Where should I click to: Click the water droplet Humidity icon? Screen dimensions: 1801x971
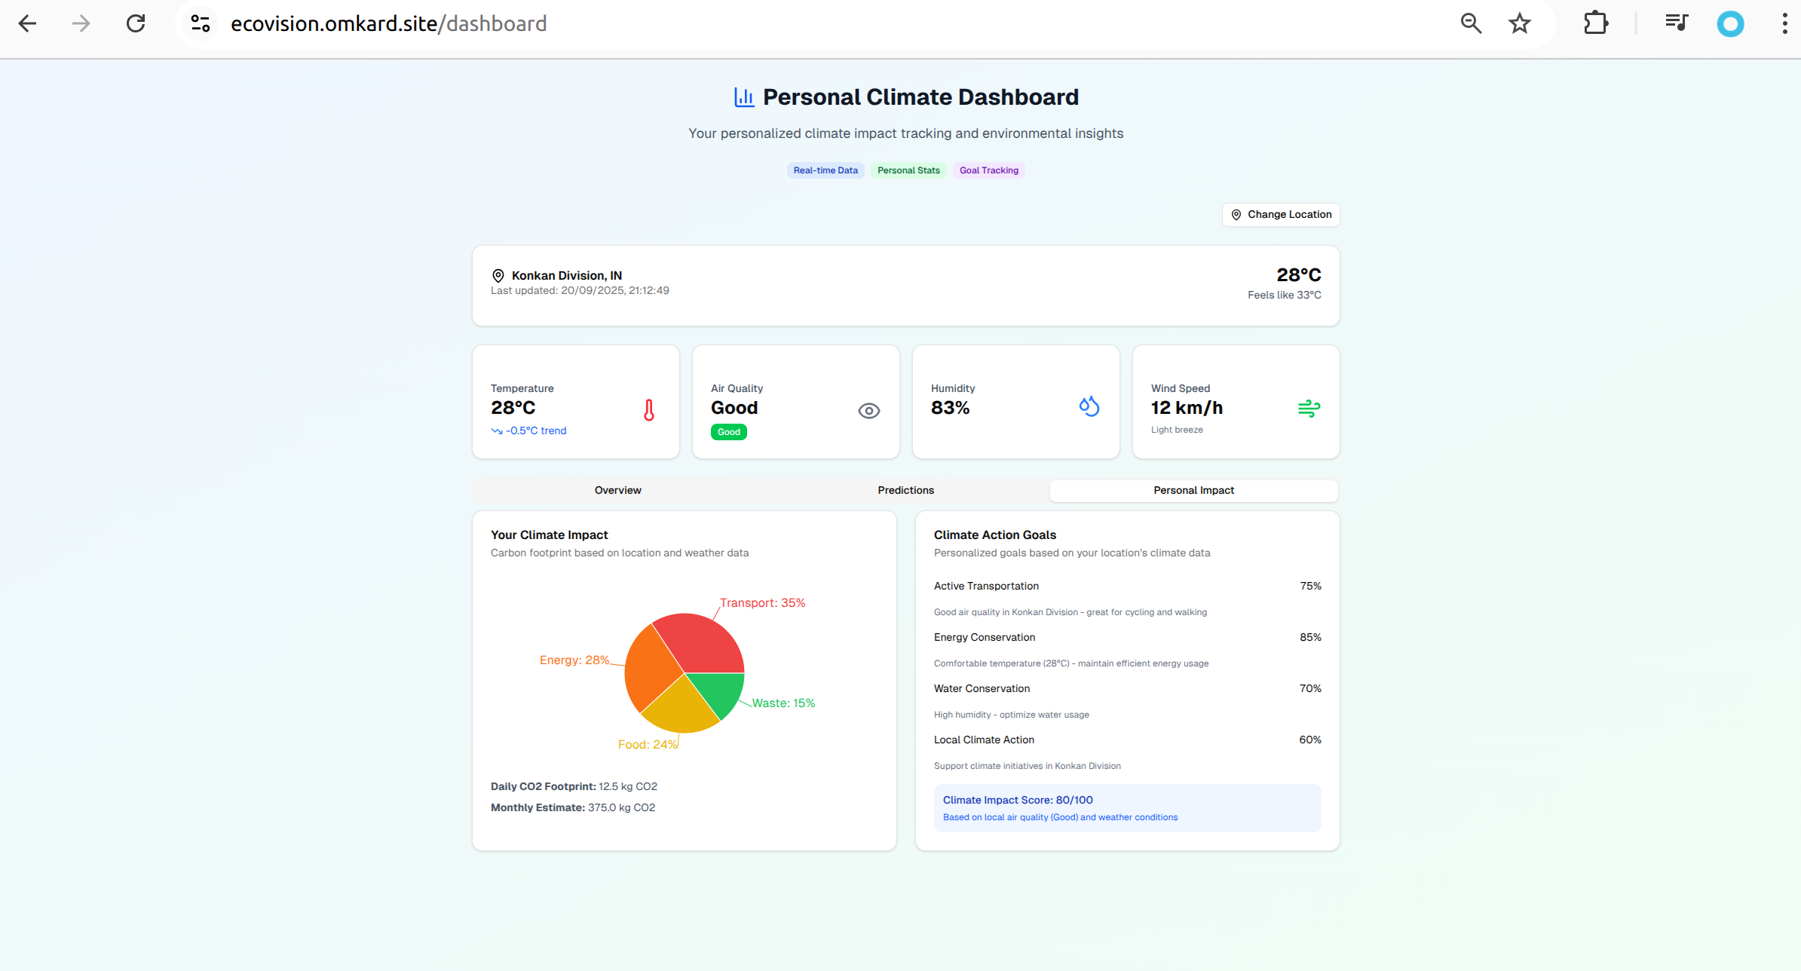(x=1089, y=407)
